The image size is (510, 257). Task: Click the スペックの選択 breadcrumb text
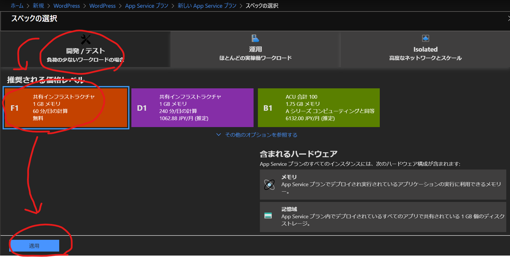click(262, 6)
